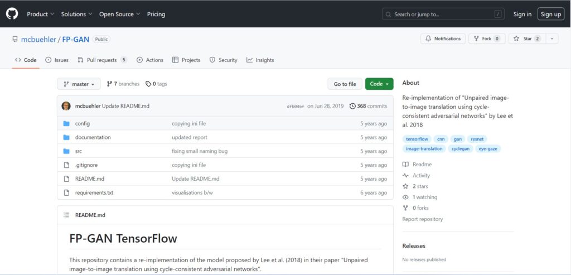The width and height of the screenshot is (571, 275).
Task: Click the requirements.txt file icon
Action: (x=66, y=192)
